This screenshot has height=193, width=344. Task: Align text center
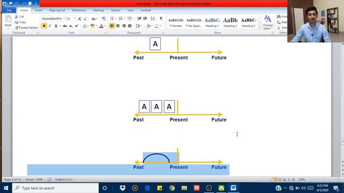[118, 26]
